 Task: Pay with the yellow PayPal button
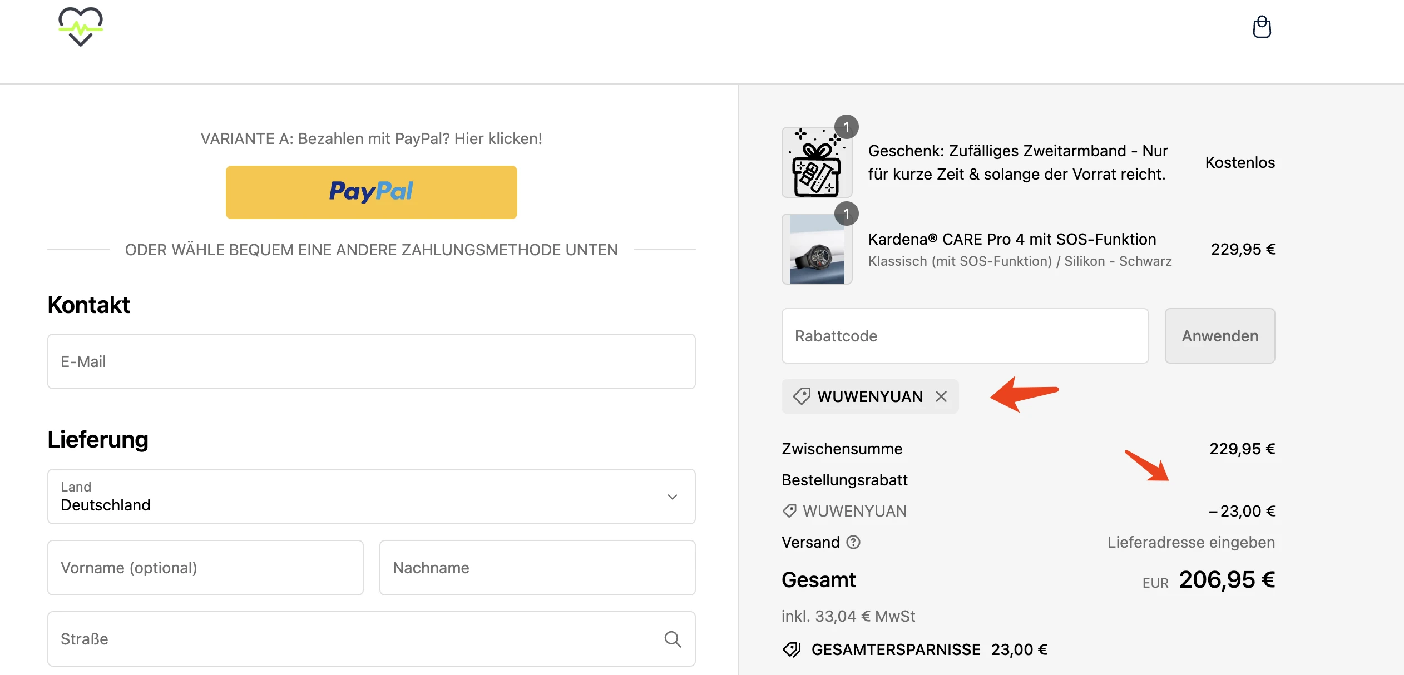point(371,192)
